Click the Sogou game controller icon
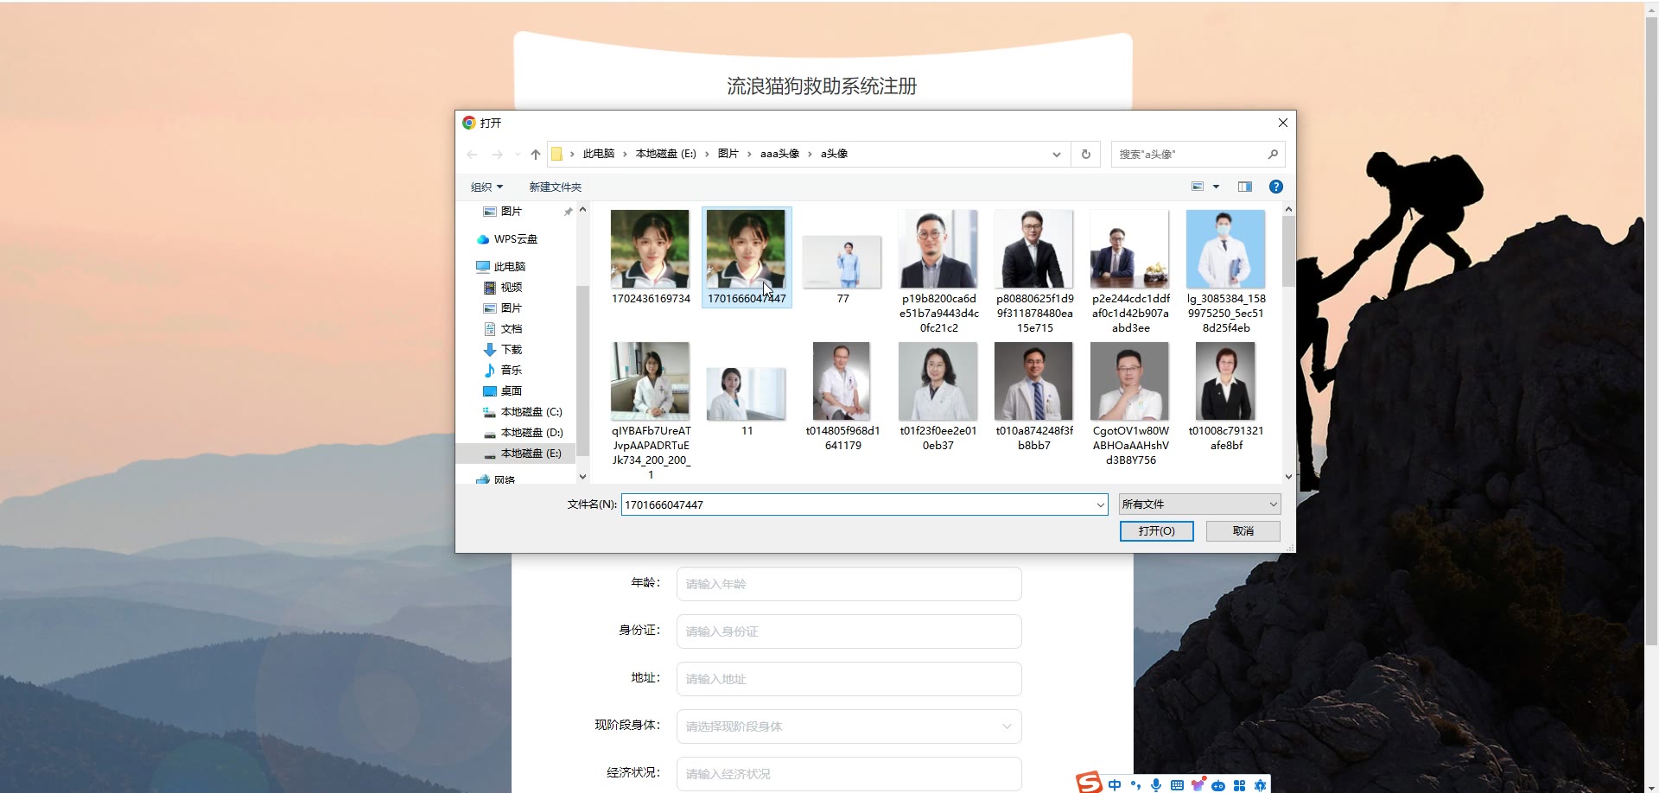Viewport: 1659px width, 793px height. (x=1218, y=785)
